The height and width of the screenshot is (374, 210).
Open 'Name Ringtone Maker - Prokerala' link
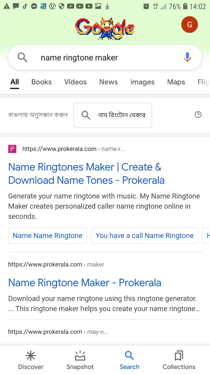pyautogui.click(x=85, y=283)
